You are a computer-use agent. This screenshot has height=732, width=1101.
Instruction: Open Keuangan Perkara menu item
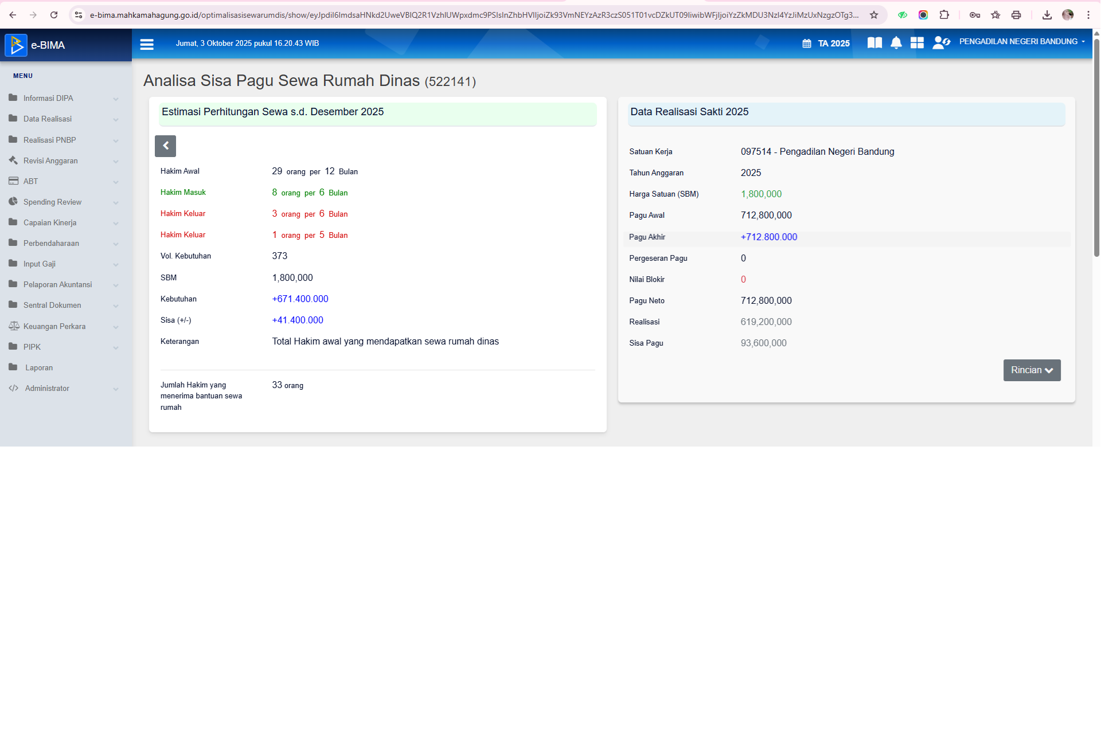click(54, 327)
